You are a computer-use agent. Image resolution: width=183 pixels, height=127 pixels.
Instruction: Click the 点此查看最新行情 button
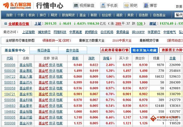[x=115, y=50]
